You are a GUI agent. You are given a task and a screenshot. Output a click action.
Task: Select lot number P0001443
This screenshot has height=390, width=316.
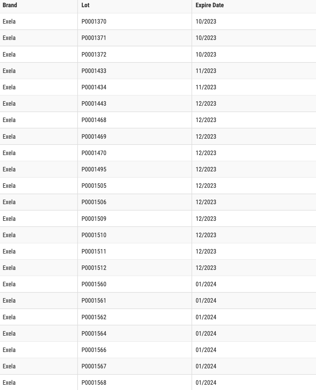click(x=94, y=104)
